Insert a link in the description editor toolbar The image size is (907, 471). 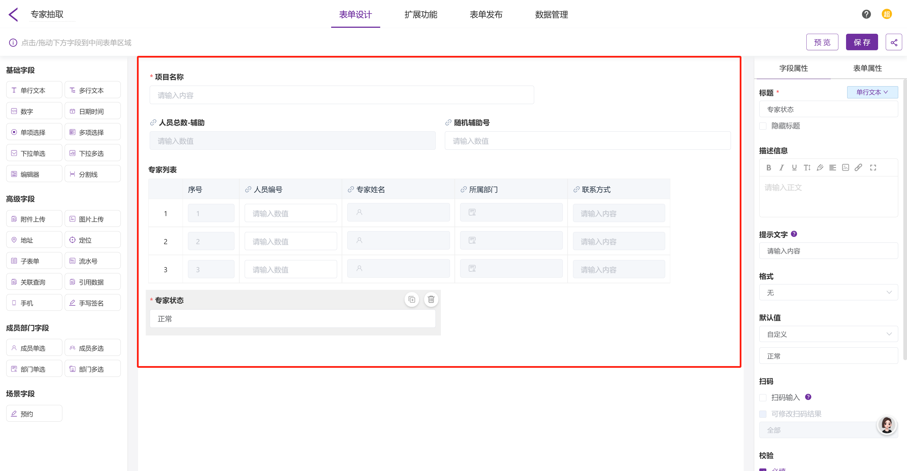click(859, 168)
